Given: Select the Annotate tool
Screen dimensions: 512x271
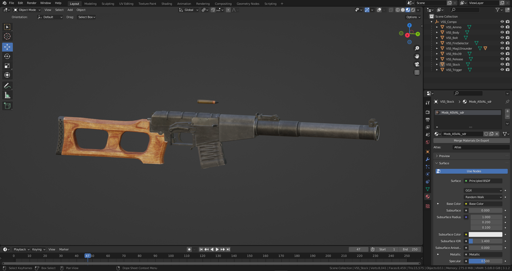Looking at the screenshot, I should pos(7,86).
